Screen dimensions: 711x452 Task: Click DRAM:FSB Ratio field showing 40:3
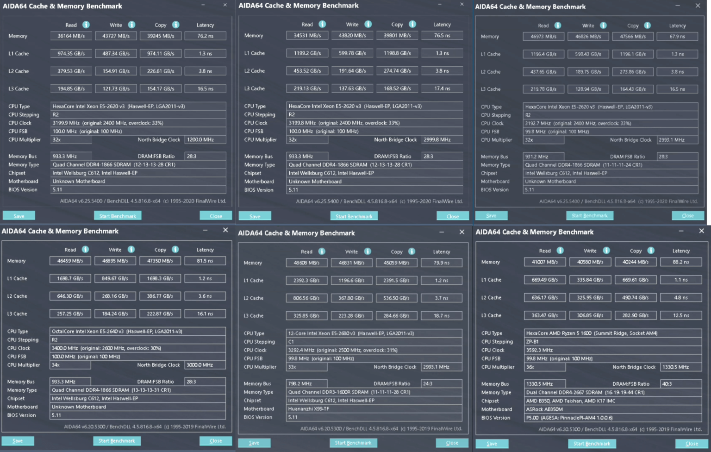tap(681, 384)
